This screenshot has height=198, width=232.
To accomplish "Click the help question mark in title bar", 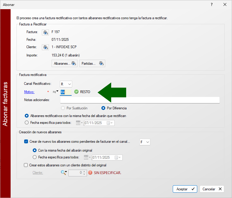I will pyautogui.click(x=212, y=4).
